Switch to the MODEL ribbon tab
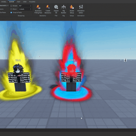136x136 pixels. tap(4, 2)
